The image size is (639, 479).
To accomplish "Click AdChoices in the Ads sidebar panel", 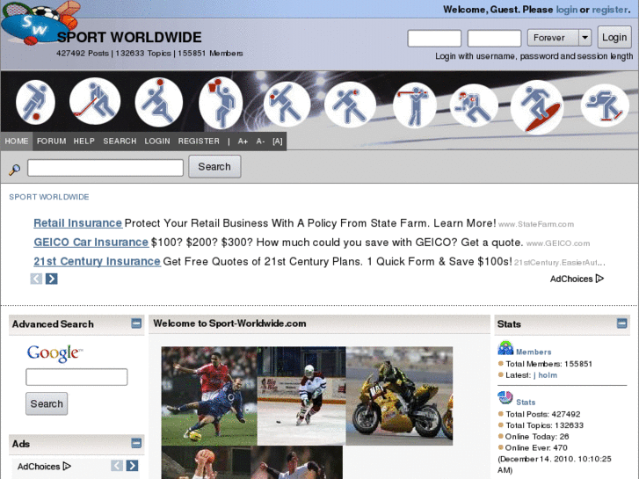I will click(44, 467).
